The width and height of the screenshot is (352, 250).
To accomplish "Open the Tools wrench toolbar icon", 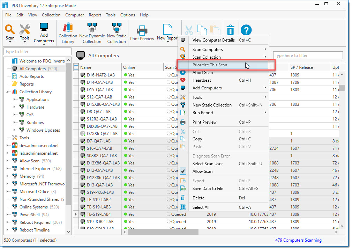I will tap(24, 29).
